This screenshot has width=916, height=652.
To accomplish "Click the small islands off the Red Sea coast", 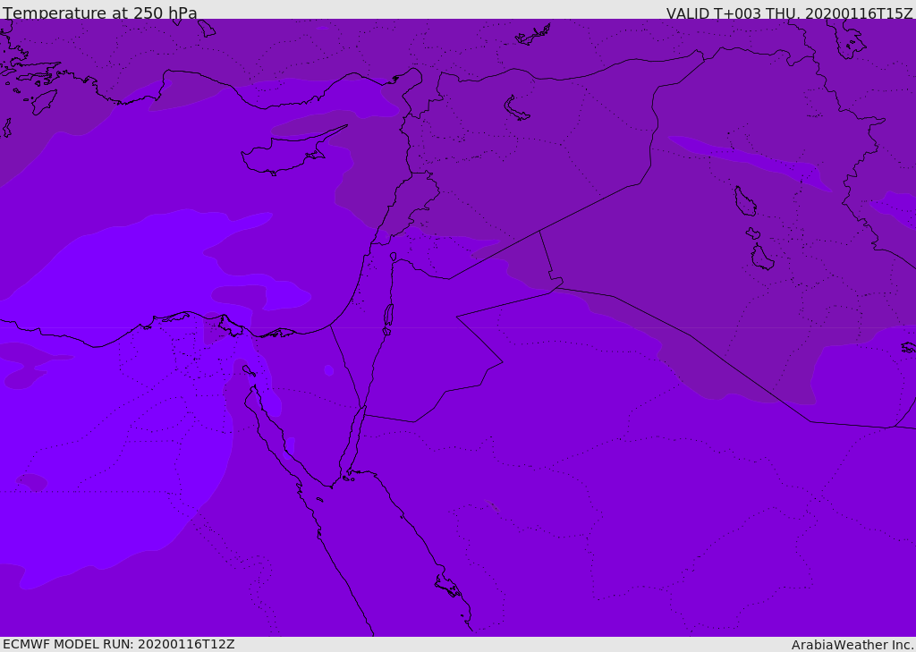I will 447,586.
